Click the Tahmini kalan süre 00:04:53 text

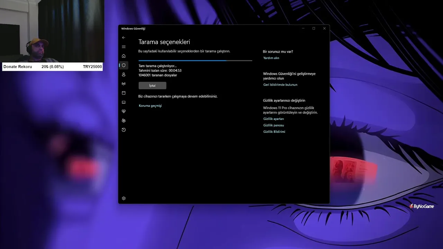tap(160, 70)
